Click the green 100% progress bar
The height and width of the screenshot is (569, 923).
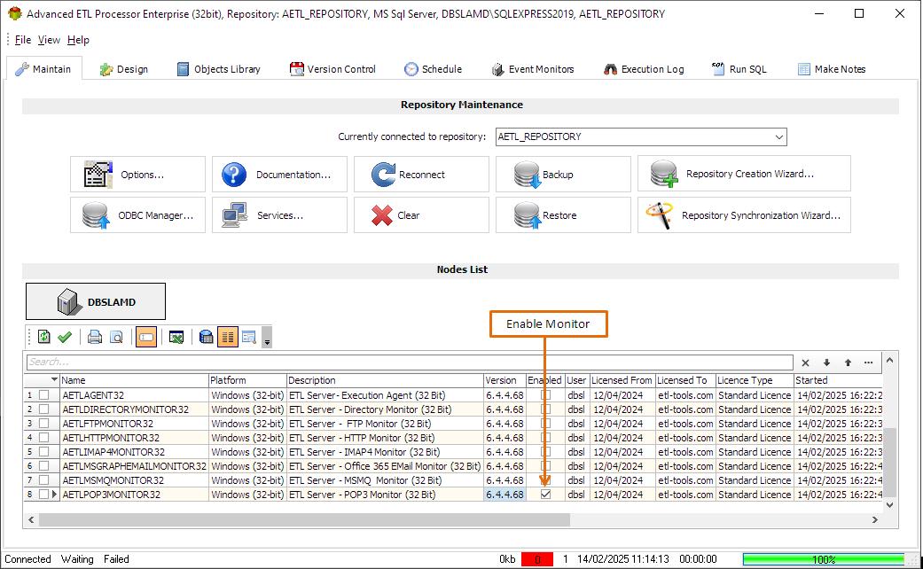coord(824,559)
